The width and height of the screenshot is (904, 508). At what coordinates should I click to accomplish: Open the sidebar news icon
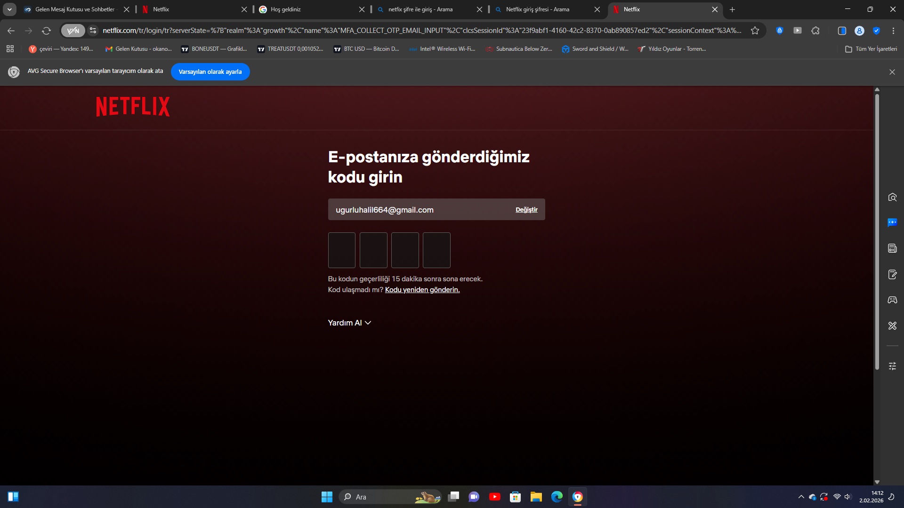click(892, 248)
